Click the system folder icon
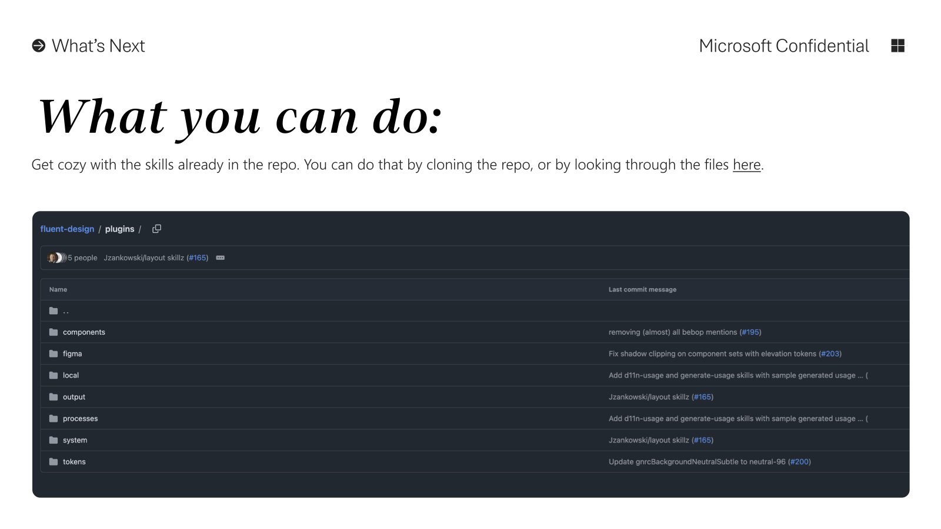941x529 pixels. click(54, 440)
